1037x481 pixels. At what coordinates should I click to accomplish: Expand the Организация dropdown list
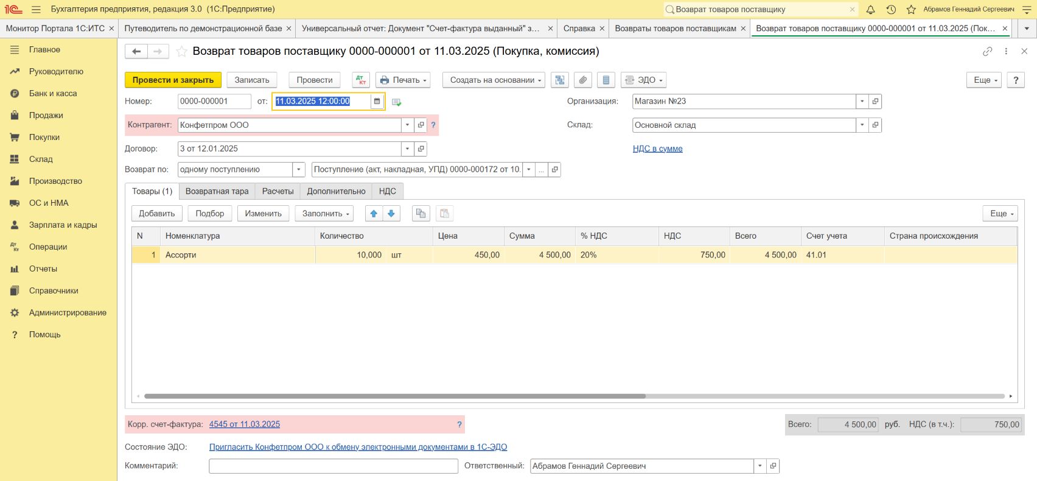pyautogui.click(x=862, y=102)
